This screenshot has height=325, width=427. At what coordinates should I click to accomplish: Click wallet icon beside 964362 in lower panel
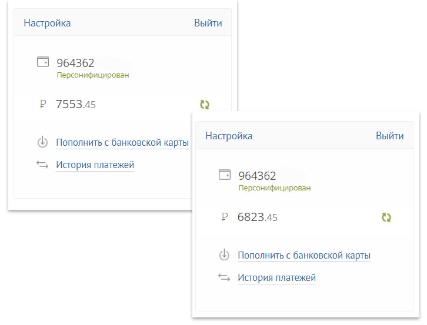coord(225,175)
